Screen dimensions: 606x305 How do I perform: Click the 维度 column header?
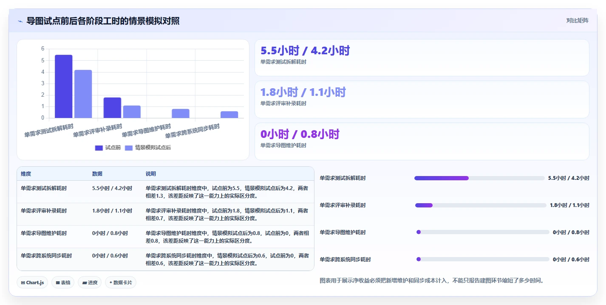coord(26,174)
